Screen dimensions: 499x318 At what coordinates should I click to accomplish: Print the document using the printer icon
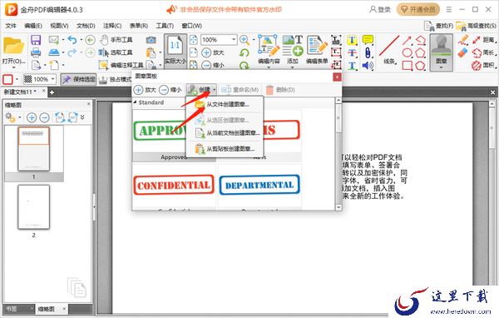tap(36, 52)
